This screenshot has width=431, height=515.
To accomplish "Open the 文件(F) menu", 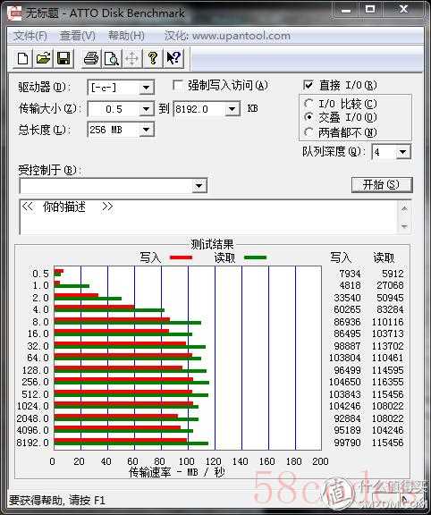I will (x=30, y=36).
